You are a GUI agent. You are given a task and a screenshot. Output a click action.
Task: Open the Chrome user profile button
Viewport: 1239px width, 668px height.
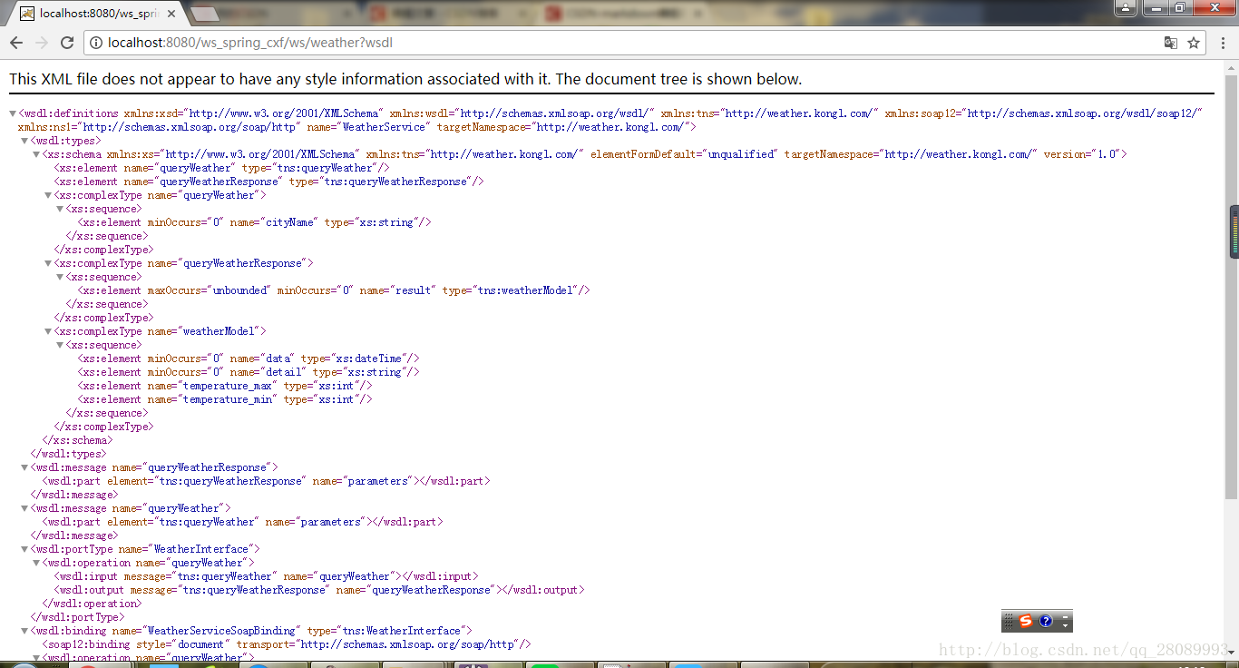pos(1126,7)
